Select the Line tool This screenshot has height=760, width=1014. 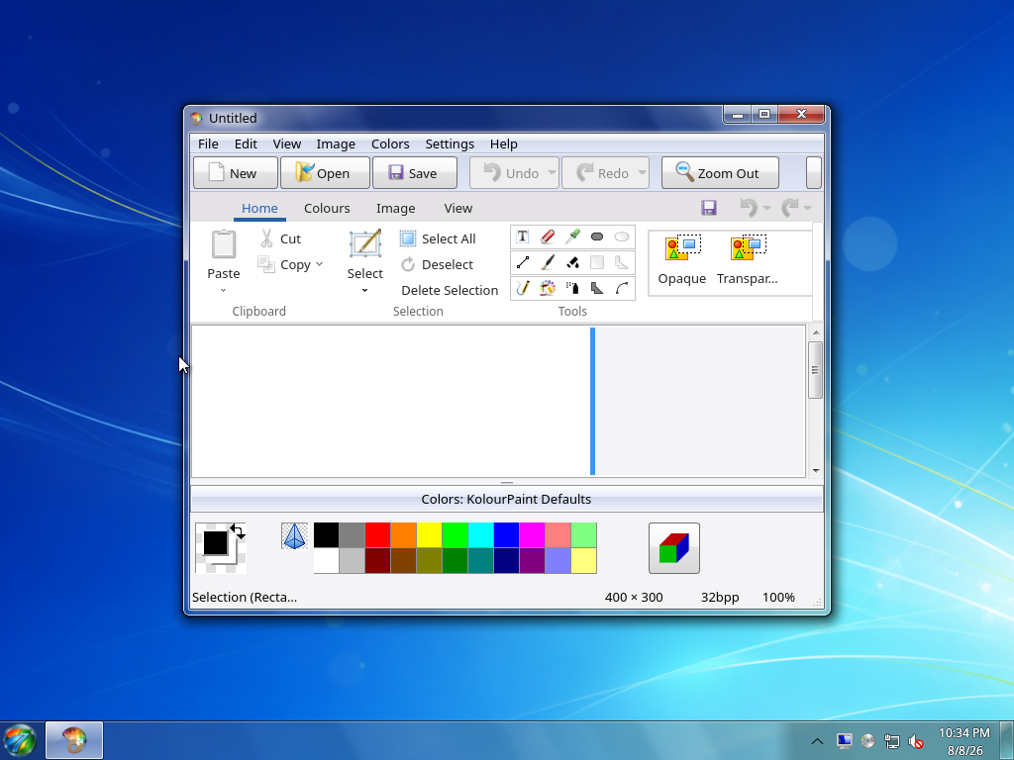click(523, 262)
